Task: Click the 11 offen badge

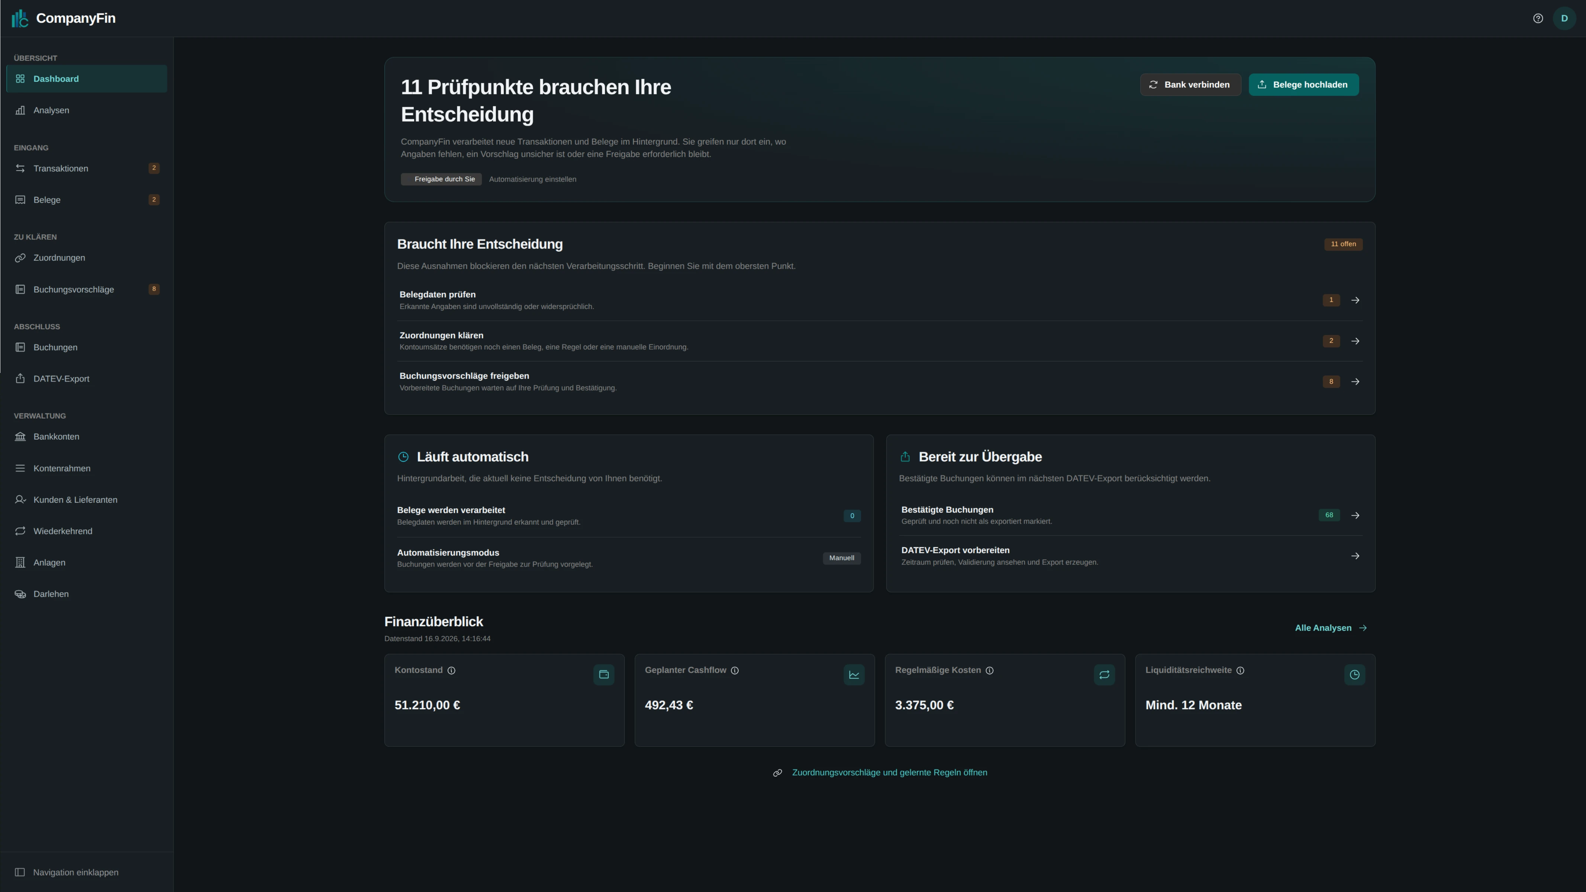Action: [1343, 244]
